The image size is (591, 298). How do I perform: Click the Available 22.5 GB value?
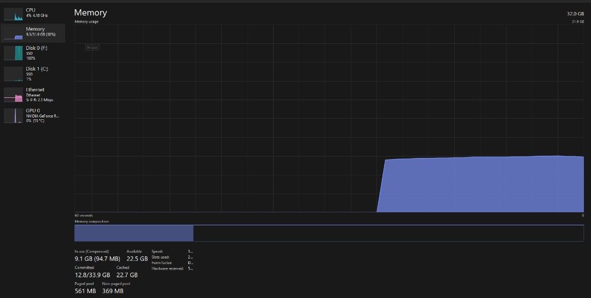coord(137,259)
